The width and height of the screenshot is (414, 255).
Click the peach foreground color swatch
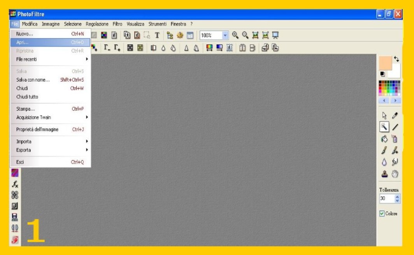[x=385, y=63]
